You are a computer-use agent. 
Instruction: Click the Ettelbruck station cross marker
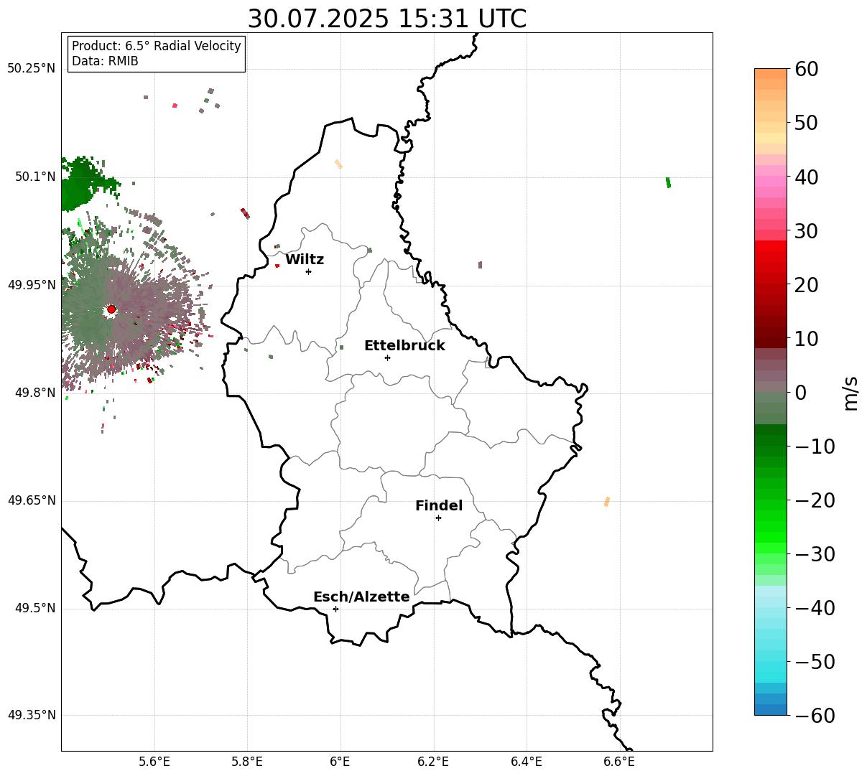point(387,357)
